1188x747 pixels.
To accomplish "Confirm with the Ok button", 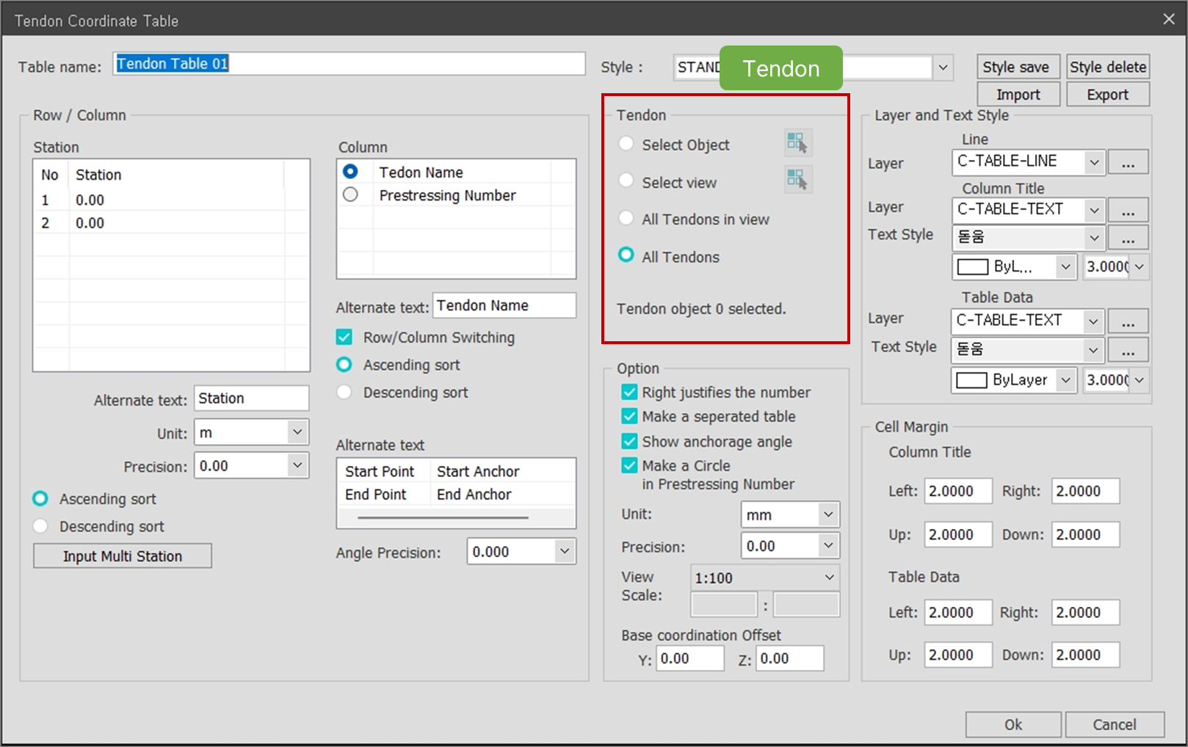I will pos(1013,724).
